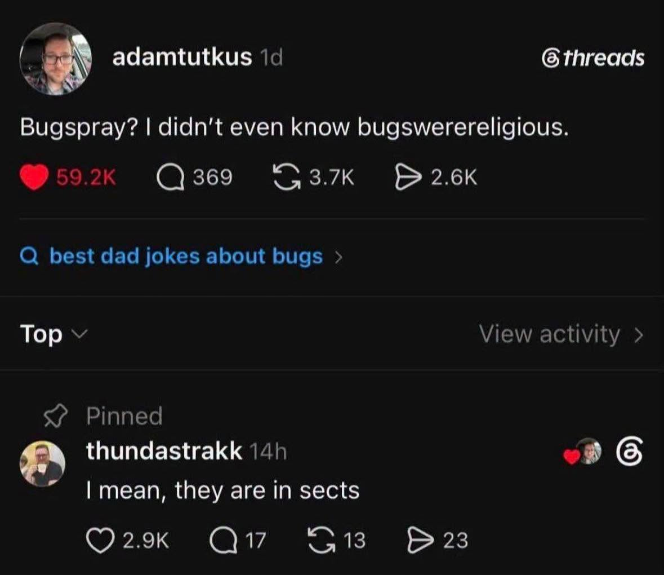Click the threads watermark logo at top right

pyautogui.click(x=593, y=58)
